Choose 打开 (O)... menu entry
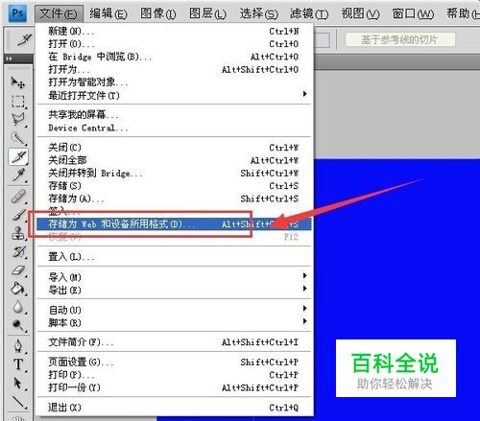Image resolution: width=480 pixels, height=421 pixels. 174,44
